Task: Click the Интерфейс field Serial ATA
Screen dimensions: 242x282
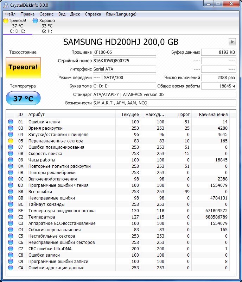Action: (x=125, y=69)
